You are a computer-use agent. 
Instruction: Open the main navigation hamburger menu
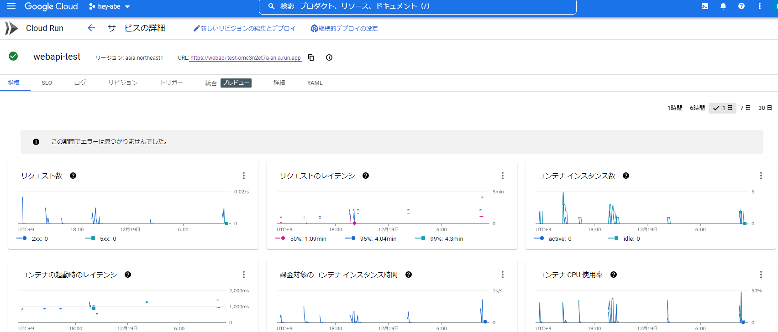pyautogui.click(x=11, y=6)
